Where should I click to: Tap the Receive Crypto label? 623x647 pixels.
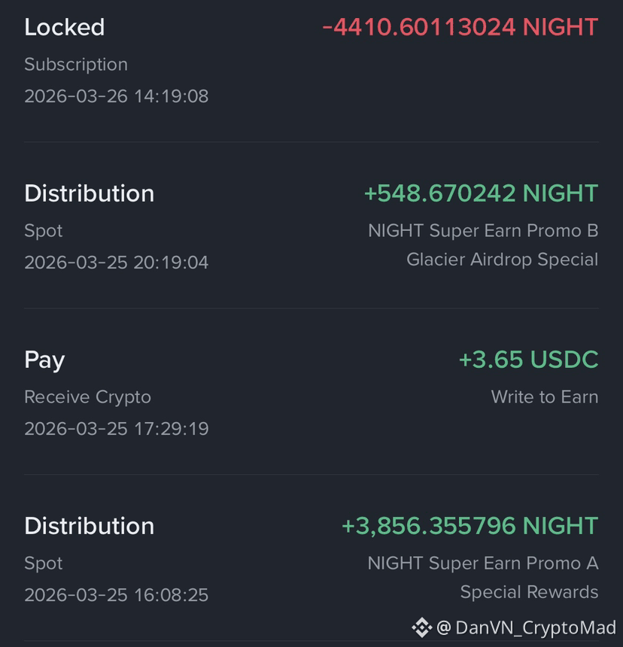tap(87, 397)
